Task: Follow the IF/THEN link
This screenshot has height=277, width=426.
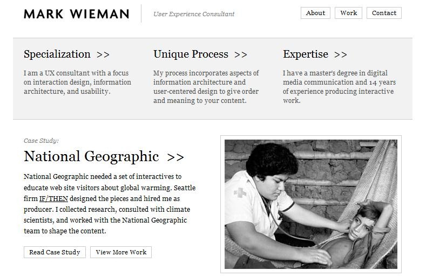Action: point(53,199)
